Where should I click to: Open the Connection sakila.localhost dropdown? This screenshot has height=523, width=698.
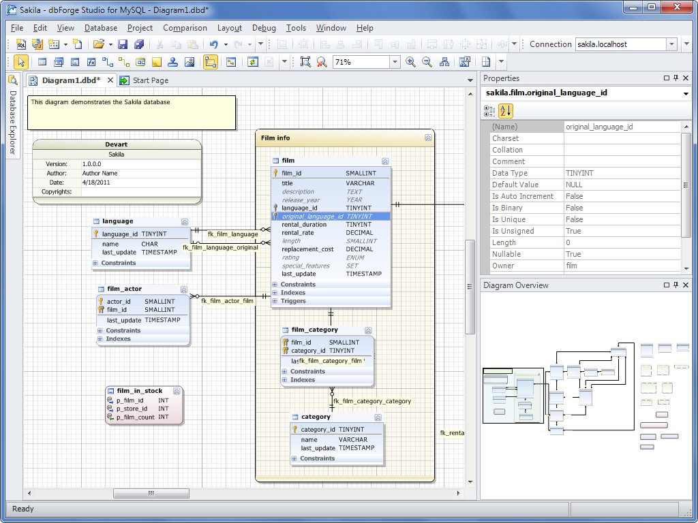[x=671, y=44]
